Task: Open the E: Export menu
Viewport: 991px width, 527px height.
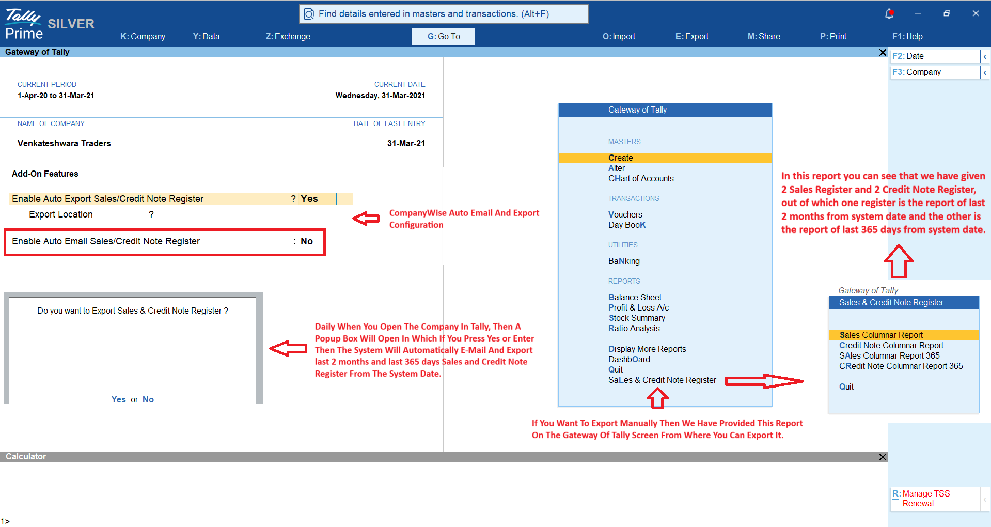Action: point(692,37)
